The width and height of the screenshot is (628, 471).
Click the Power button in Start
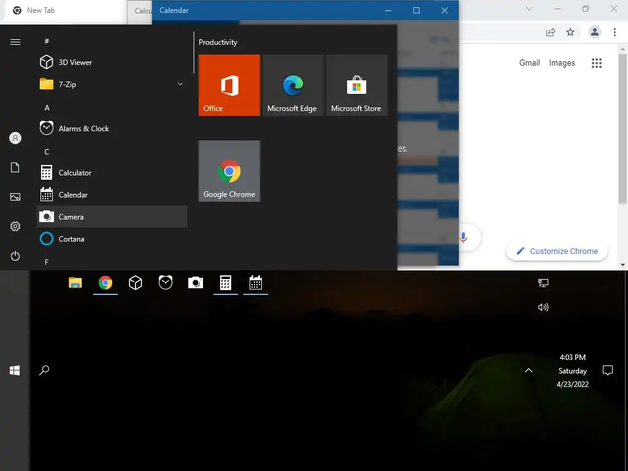click(x=15, y=256)
